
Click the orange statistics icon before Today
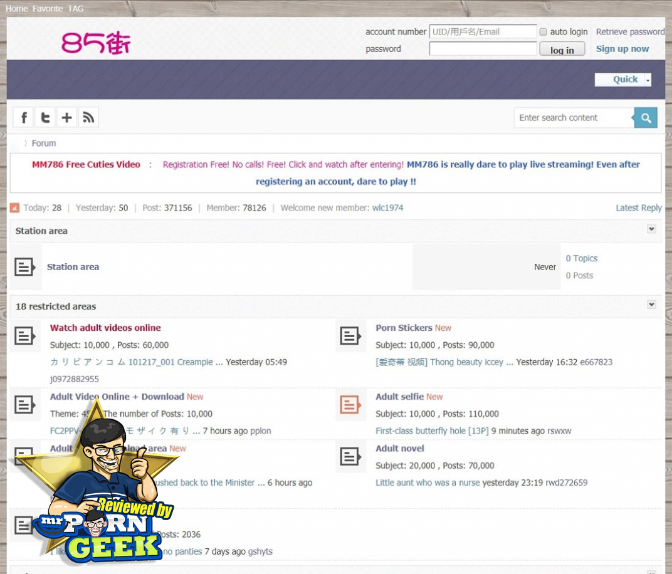coord(15,208)
